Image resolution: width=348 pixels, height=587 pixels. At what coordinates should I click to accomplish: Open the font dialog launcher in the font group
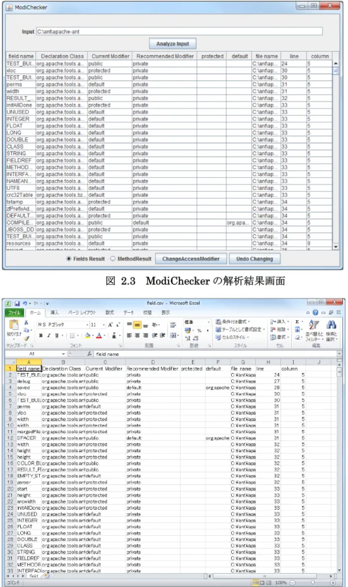point(120,346)
